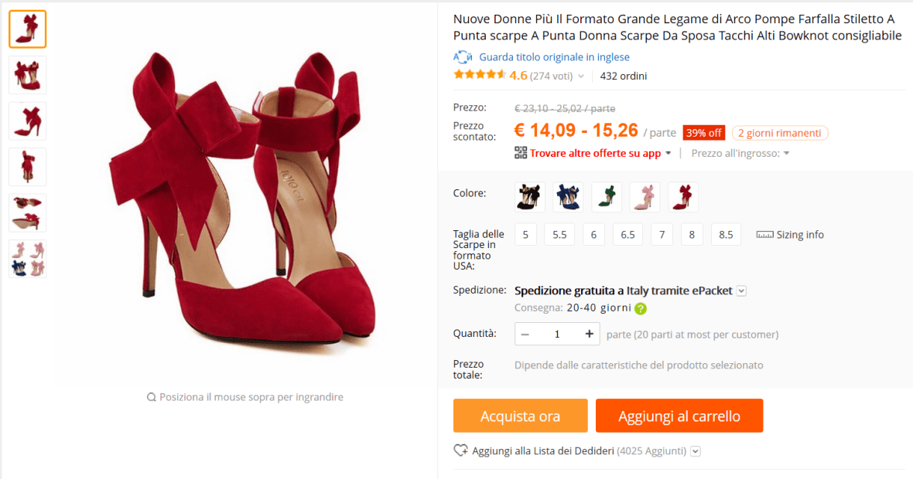Click Aggiungi al carrello button
Viewport: 913px width, 479px height.
(x=679, y=416)
